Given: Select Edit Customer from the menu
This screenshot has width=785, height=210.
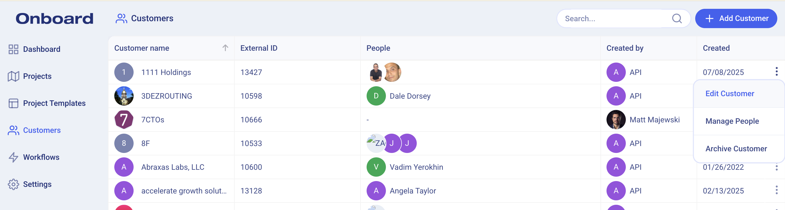Looking at the screenshot, I should (730, 94).
